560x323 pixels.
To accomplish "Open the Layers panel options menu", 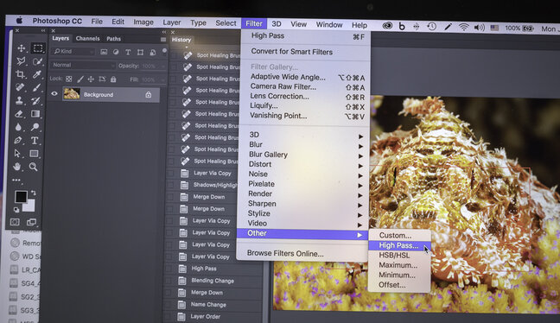I will click(163, 39).
